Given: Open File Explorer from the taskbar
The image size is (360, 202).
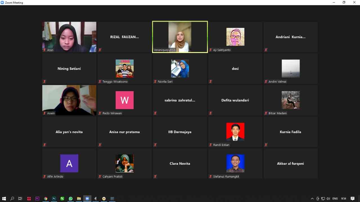Looking at the screenshot, I should click(79, 199).
